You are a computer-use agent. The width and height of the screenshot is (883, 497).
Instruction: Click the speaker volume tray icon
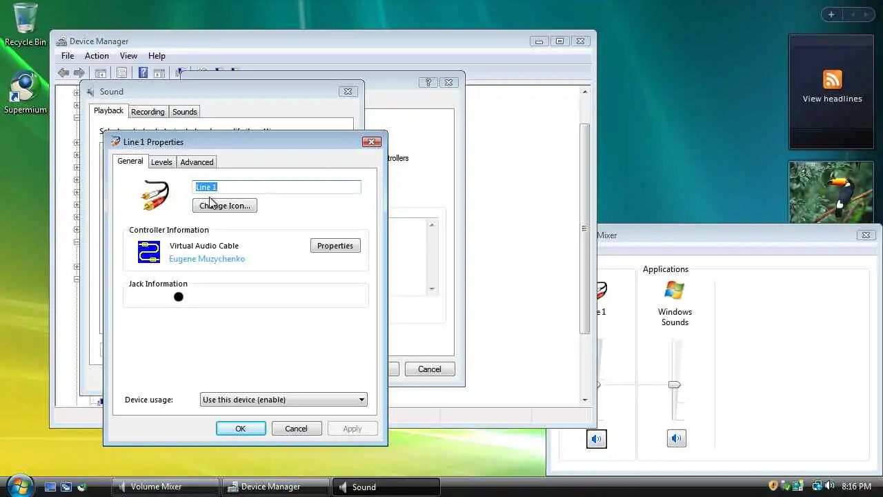[x=829, y=486]
